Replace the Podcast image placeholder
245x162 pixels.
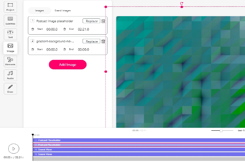(92, 21)
